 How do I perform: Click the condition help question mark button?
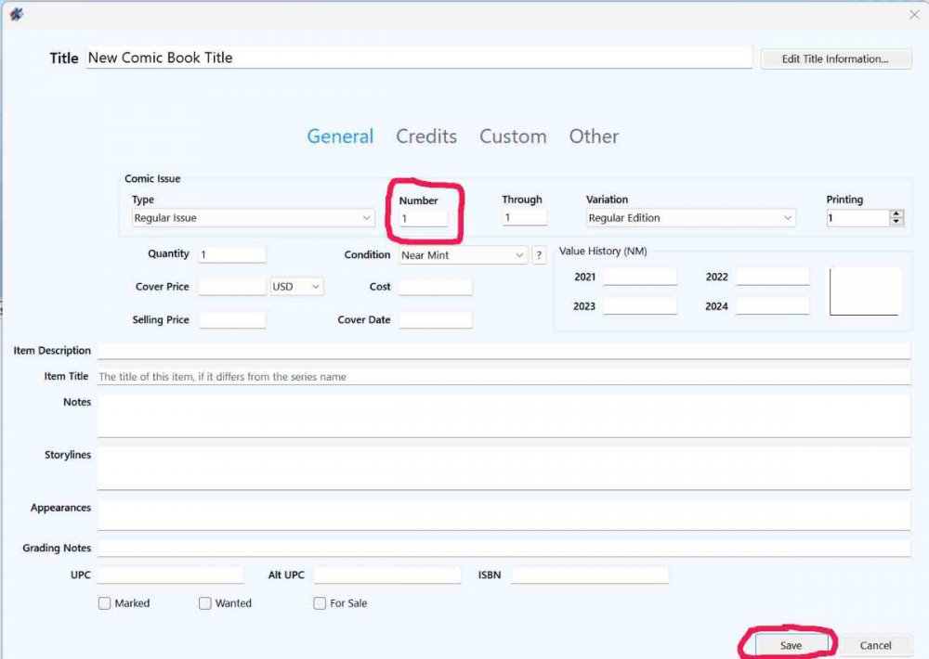(539, 255)
